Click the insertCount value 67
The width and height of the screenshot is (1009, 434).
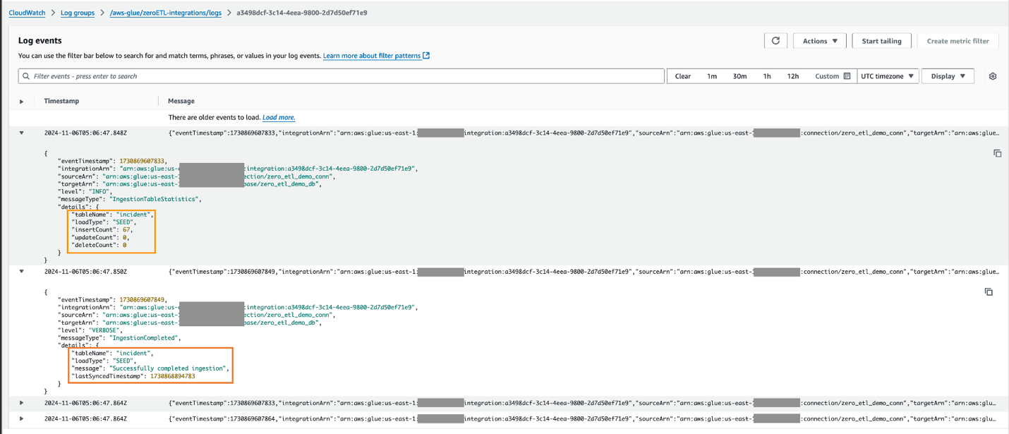coord(126,229)
